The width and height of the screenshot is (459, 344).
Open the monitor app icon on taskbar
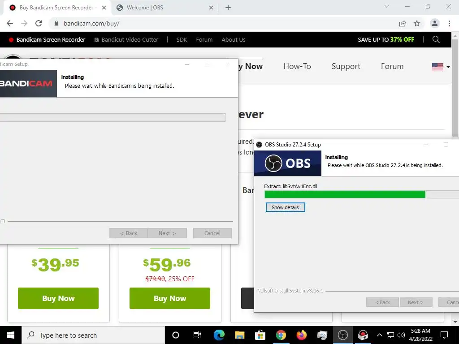pyautogui.click(x=322, y=335)
